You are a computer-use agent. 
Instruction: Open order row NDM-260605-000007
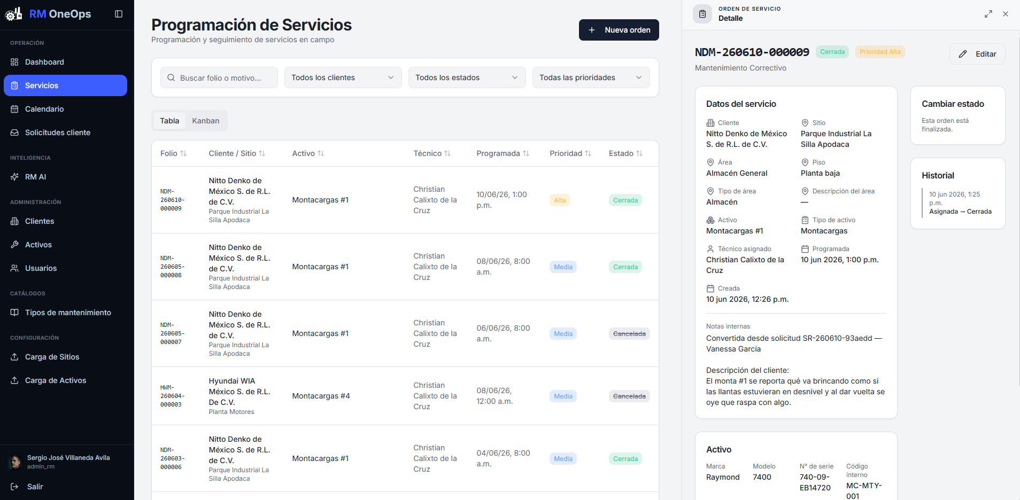[x=405, y=333]
